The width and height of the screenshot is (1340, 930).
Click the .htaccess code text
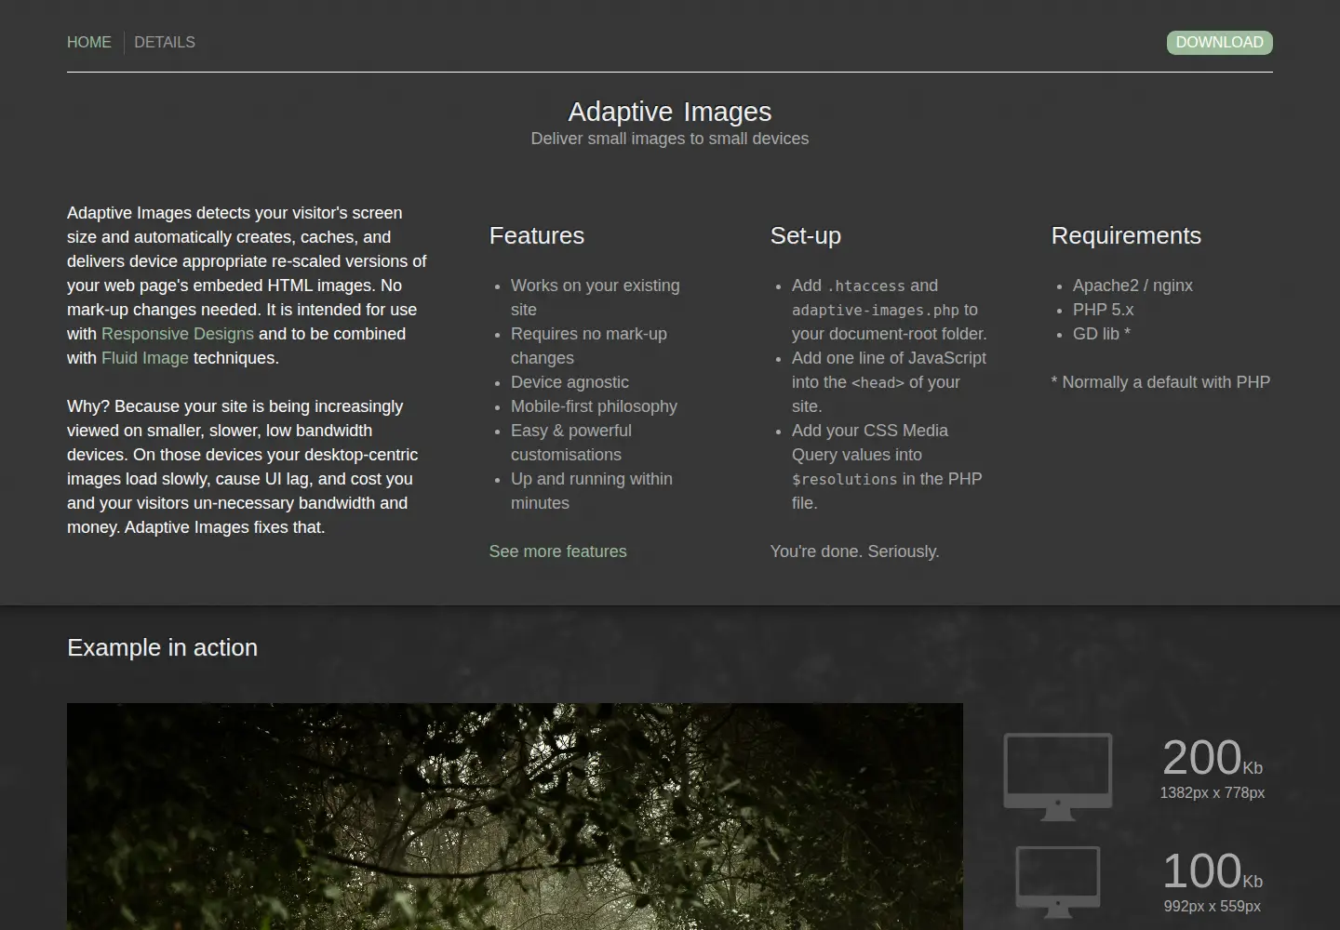(x=865, y=286)
